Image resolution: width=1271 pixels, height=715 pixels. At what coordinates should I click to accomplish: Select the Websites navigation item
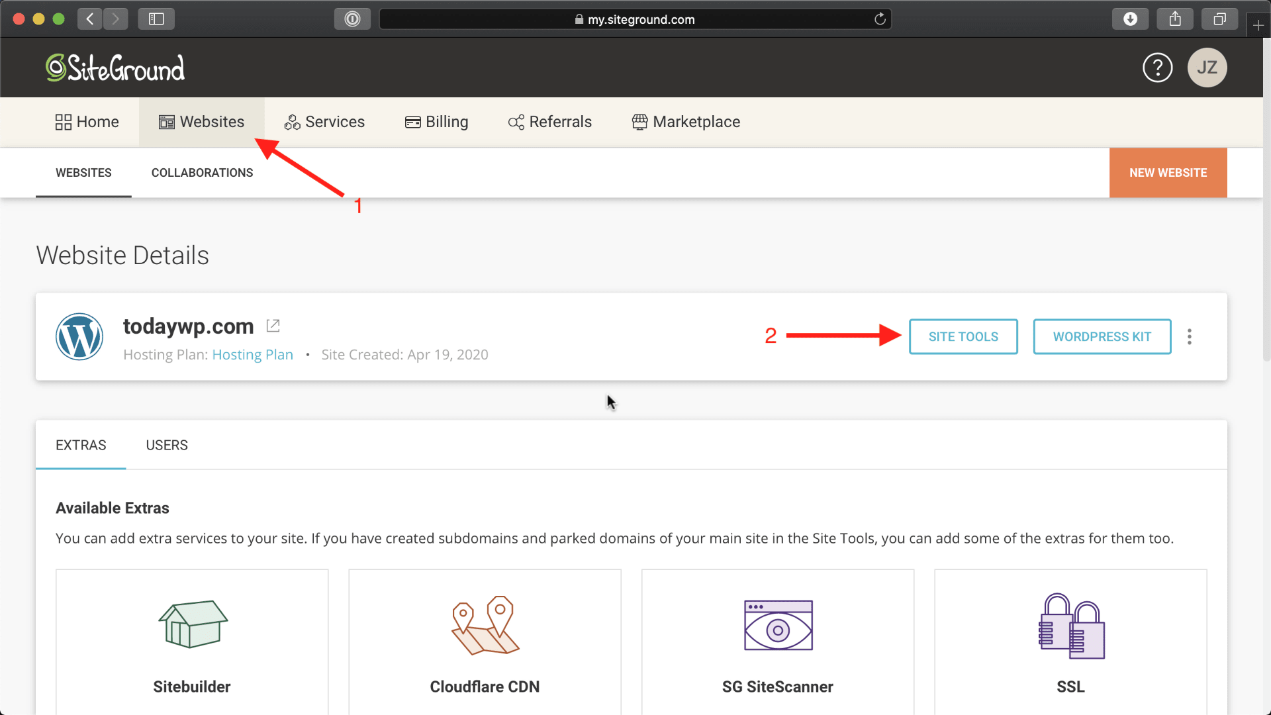202,122
